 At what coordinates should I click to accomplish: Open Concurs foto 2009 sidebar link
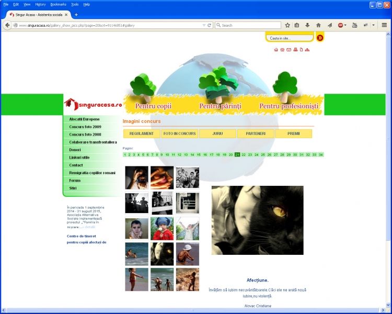pyautogui.click(x=85, y=127)
